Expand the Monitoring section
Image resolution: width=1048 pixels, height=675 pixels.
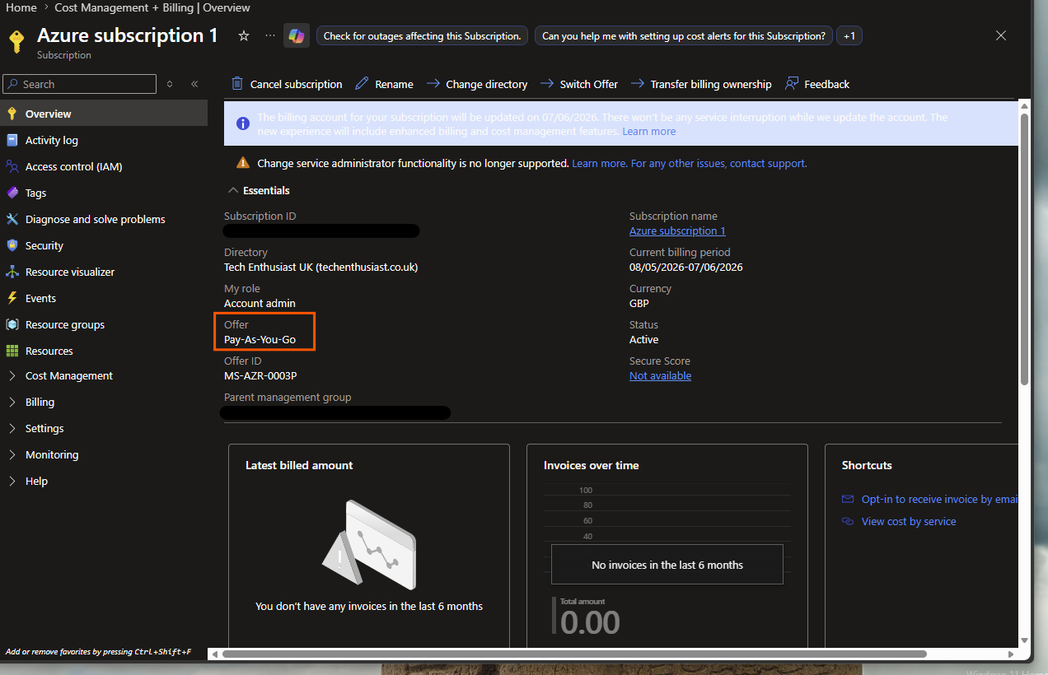12,454
